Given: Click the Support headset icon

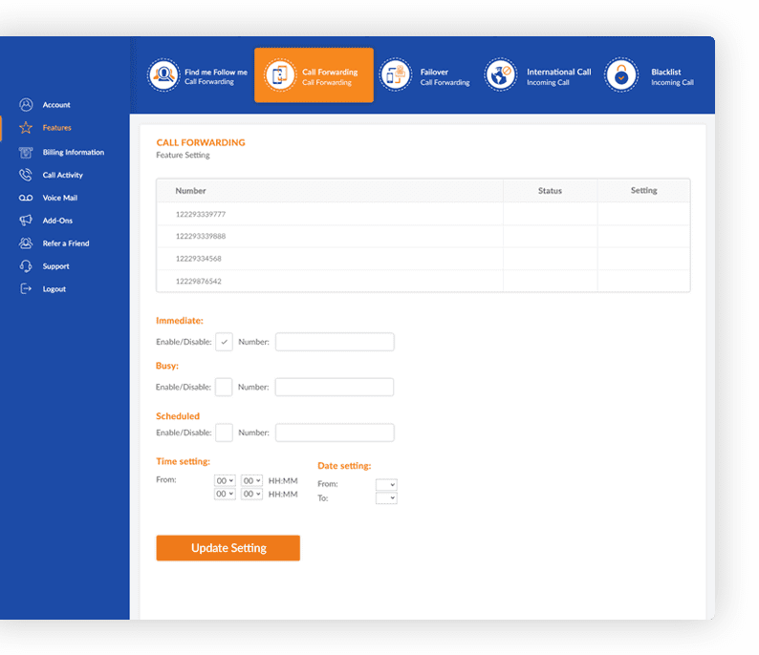Looking at the screenshot, I should click(26, 266).
